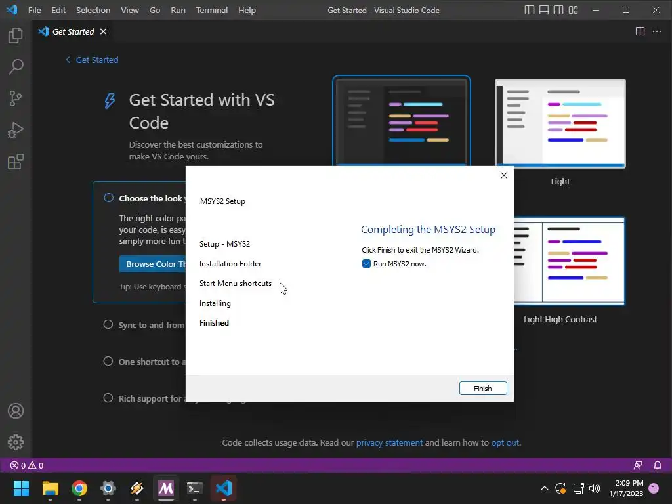Open the feedback icon in status bar

tap(638, 465)
